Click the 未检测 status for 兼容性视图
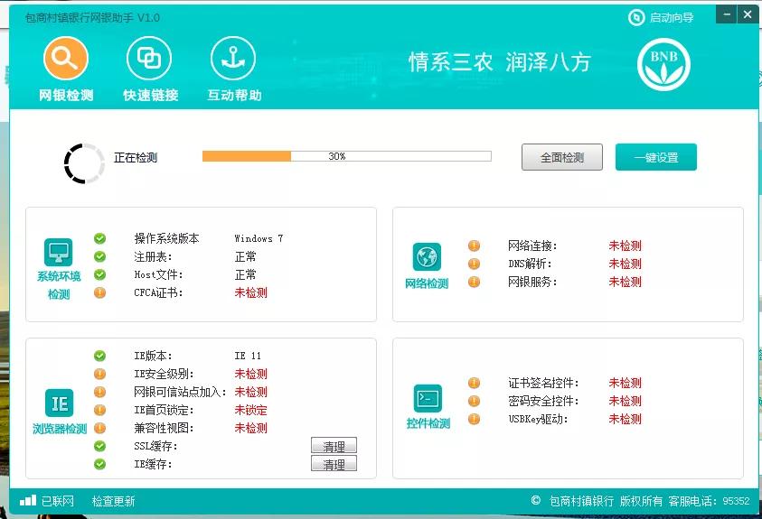This screenshot has width=762, height=519. (x=250, y=428)
